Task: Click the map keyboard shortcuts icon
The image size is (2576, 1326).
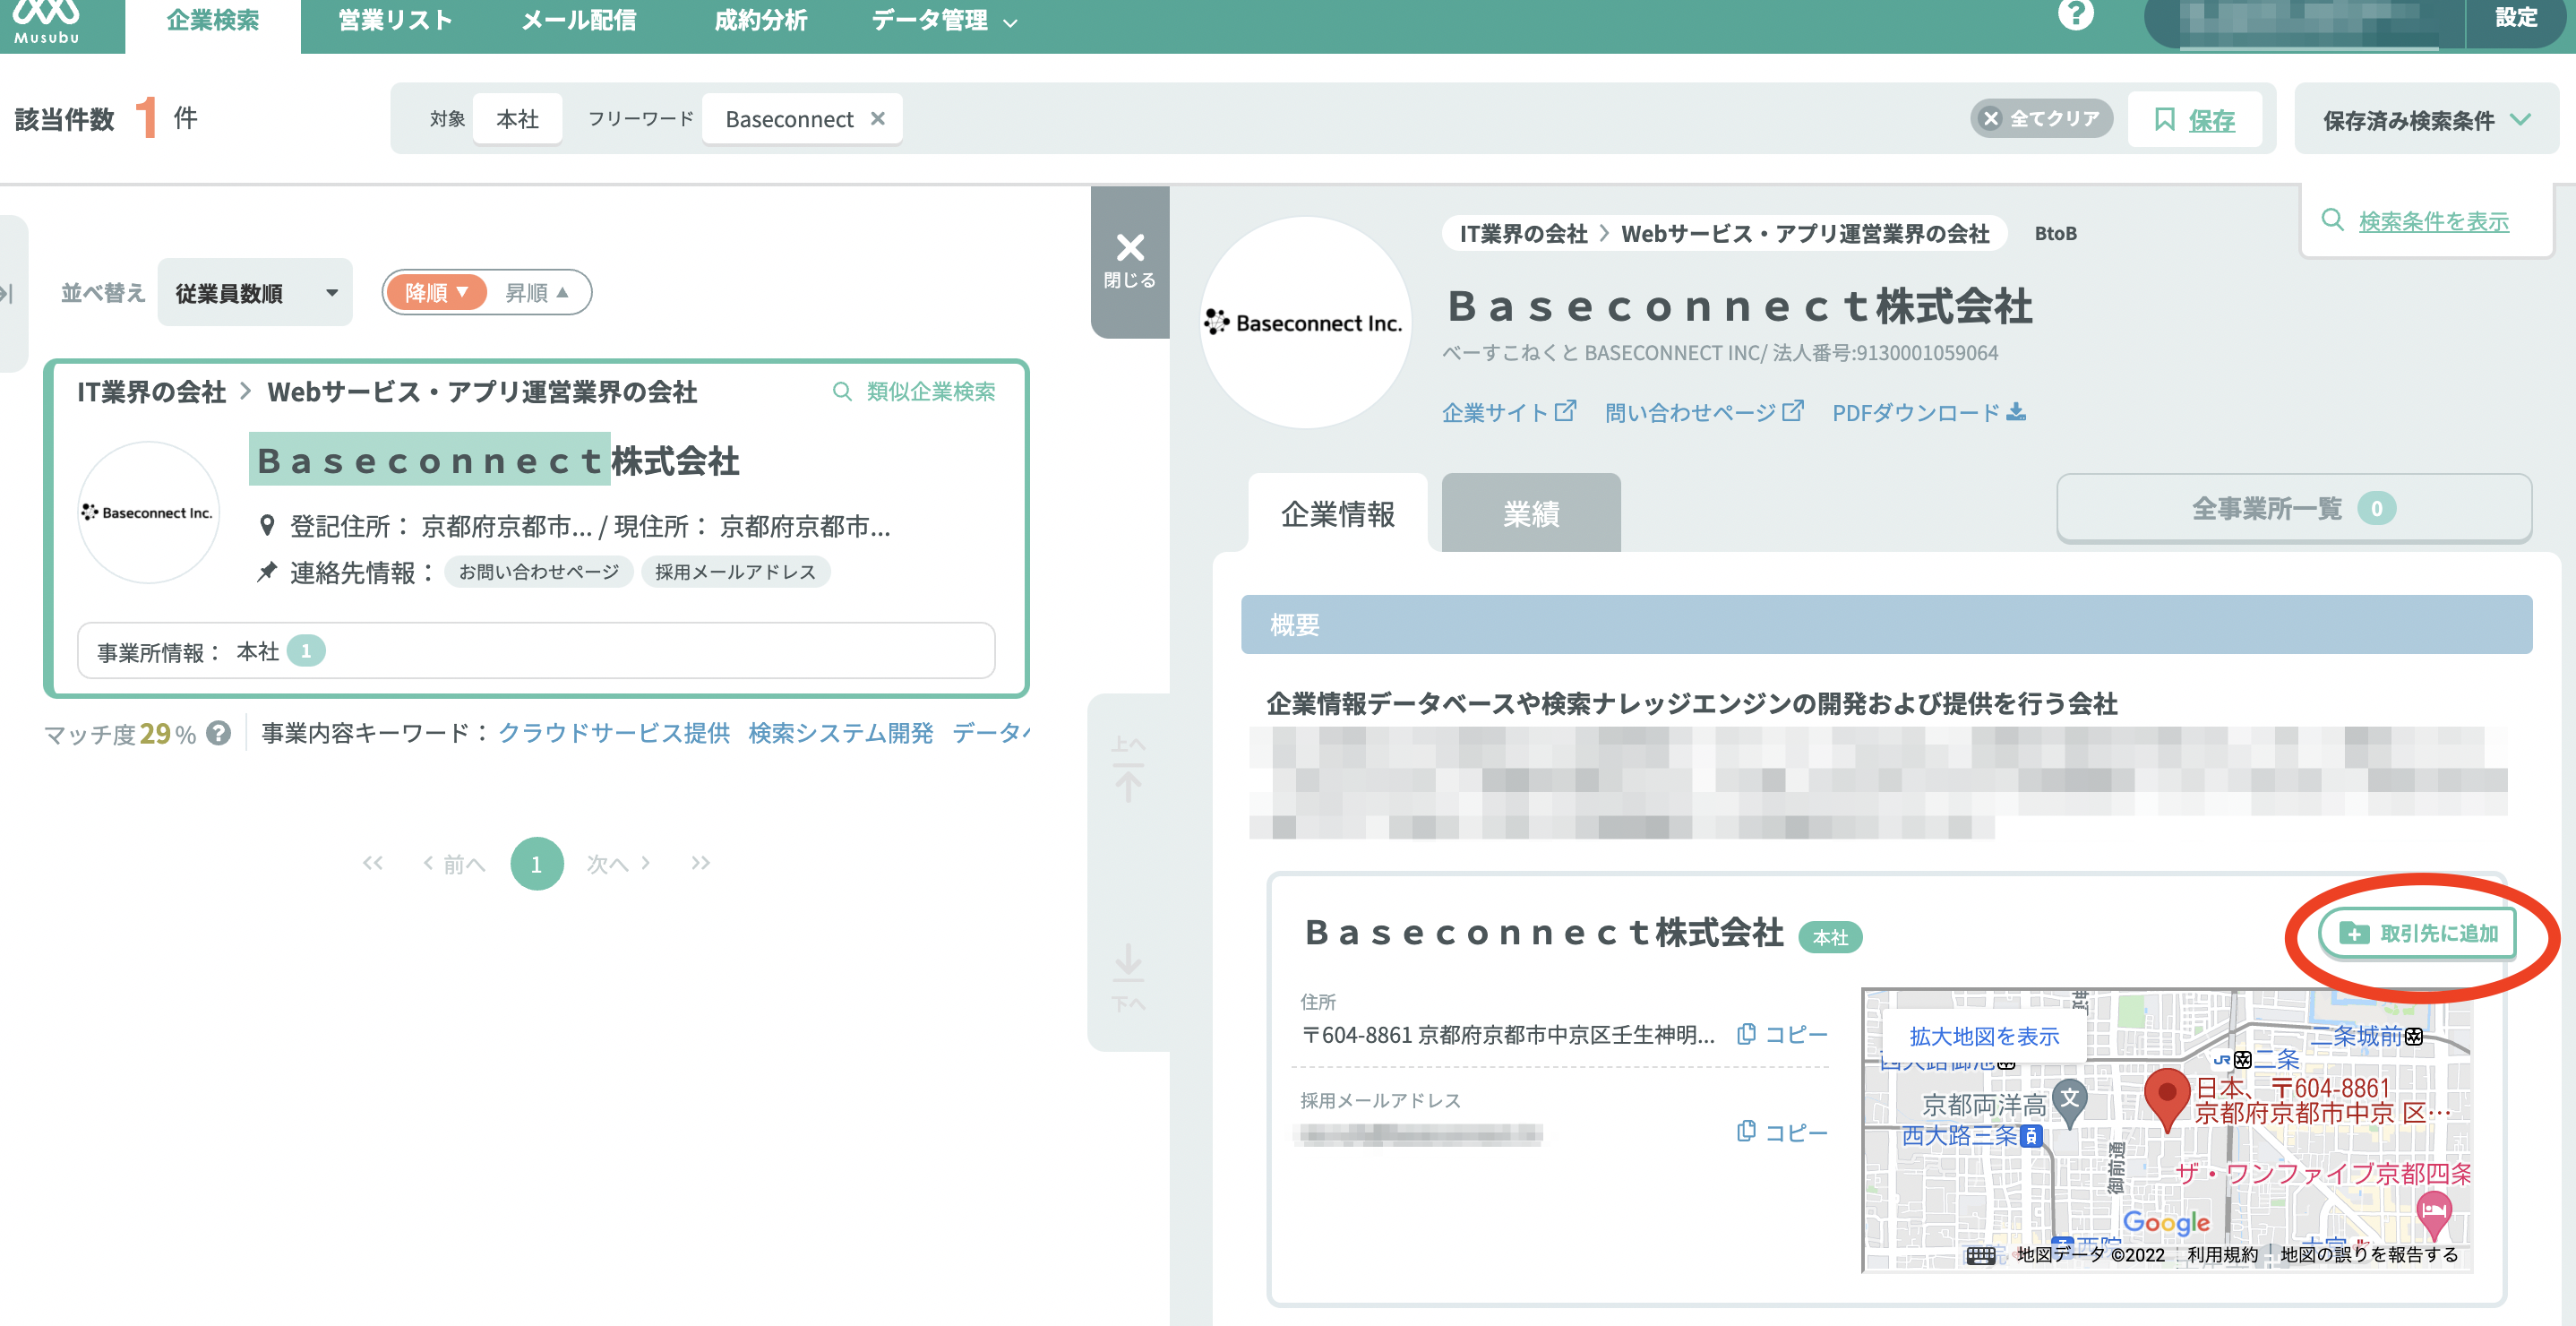Action: click(x=1980, y=1255)
